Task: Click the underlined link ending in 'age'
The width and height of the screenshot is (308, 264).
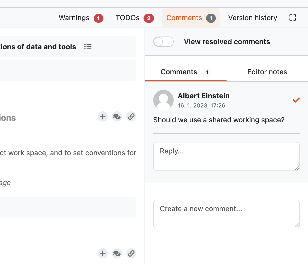Action: point(5,183)
